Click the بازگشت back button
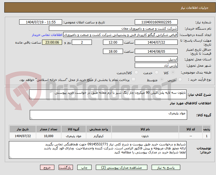 point(66,168)
